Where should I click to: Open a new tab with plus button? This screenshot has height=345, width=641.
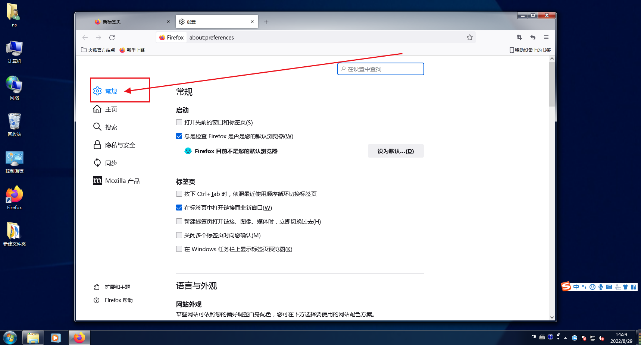(266, 22)
